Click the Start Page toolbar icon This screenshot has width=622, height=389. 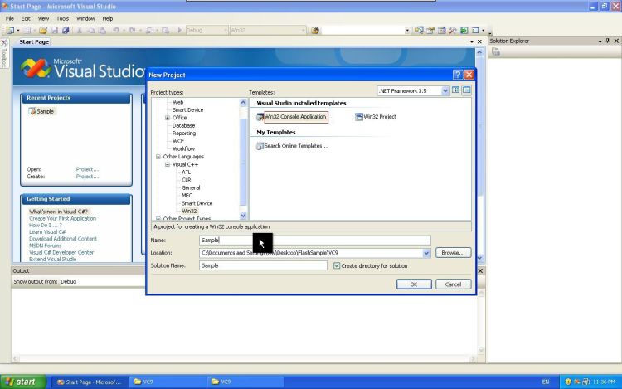(464, 30)
